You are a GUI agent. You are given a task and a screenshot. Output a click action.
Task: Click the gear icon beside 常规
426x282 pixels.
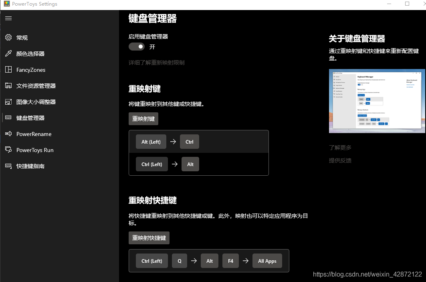click(8, 38)
